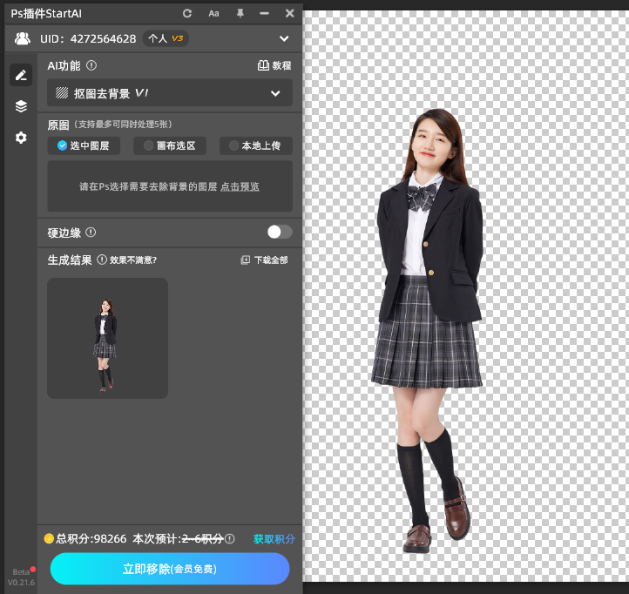
Task: Pin the StartAI plugin panel
Action: click(240, 13)
